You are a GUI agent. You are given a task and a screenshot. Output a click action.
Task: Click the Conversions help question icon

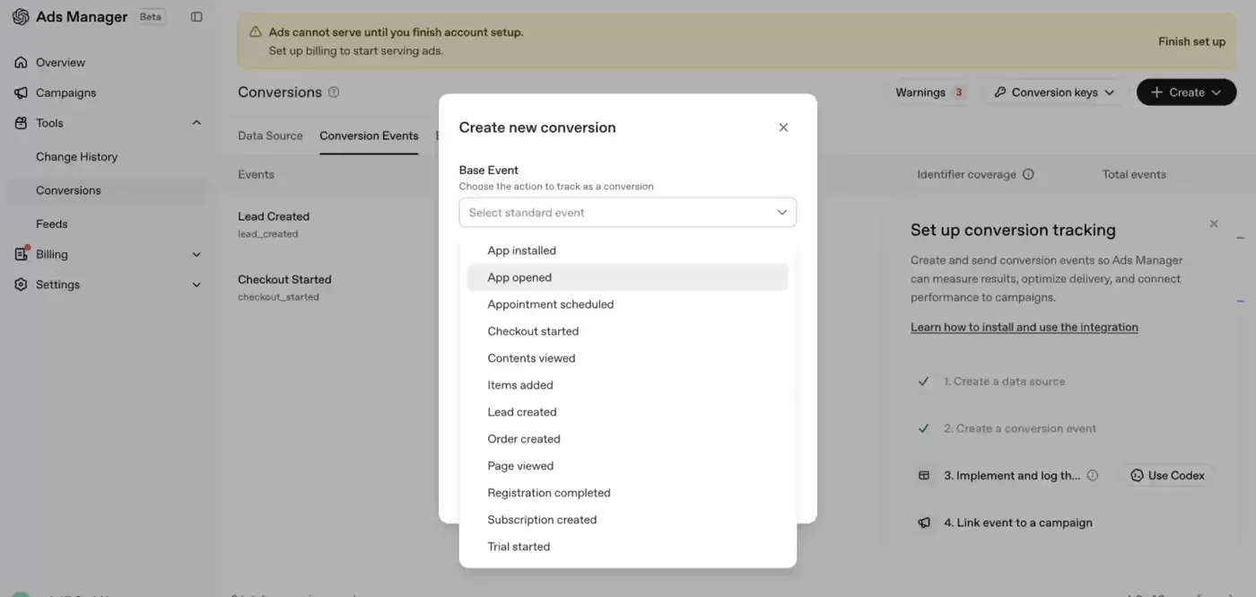(334, 92)
